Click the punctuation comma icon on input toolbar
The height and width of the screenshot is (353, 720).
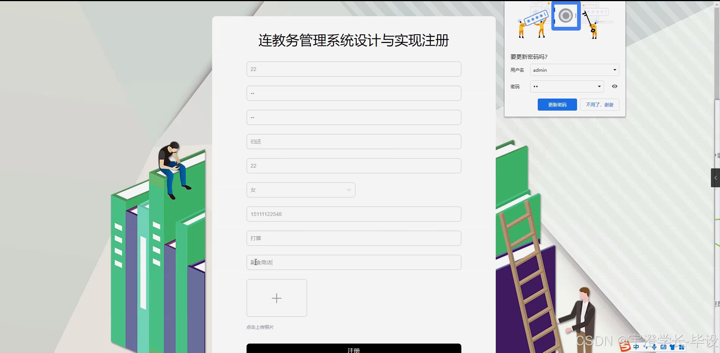click(x=646, y=347)
